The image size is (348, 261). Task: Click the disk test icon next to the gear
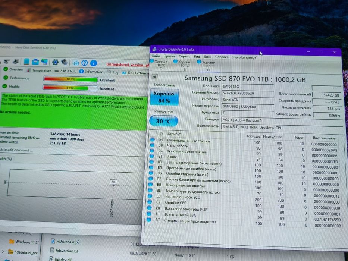(x=65, y=62)
